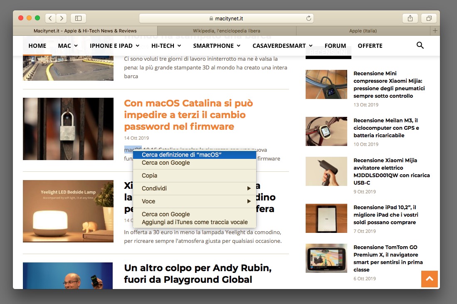Open the site search magnifier icon
The width and height of the screenshot is (457, 304).
[x=420, y=45]
